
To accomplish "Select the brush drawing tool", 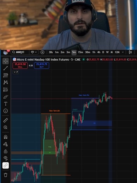I will (6, 97).
